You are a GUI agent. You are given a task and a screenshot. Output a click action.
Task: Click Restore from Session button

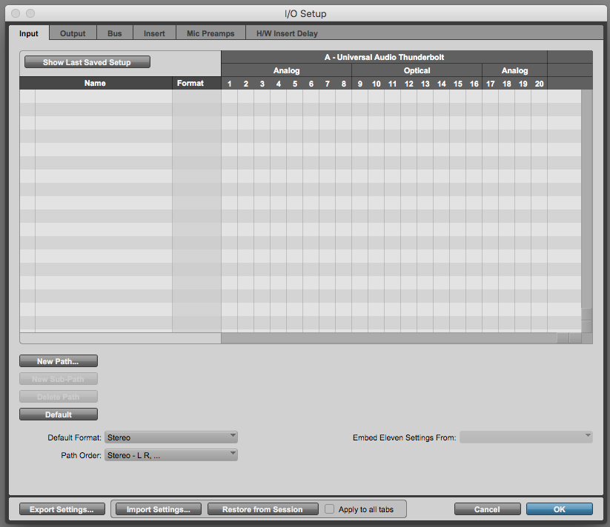point(262,509)
